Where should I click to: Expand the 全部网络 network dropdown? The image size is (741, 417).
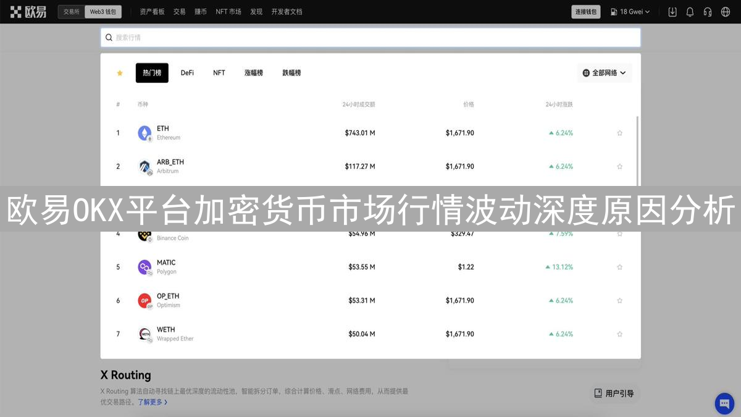click(x=604, y=73)
